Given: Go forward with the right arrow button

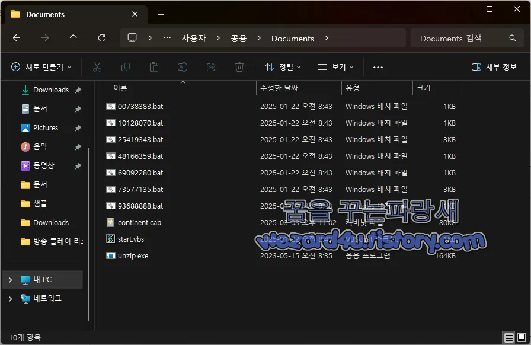Looking at the screenshot, I should click(x=44, y=38).
